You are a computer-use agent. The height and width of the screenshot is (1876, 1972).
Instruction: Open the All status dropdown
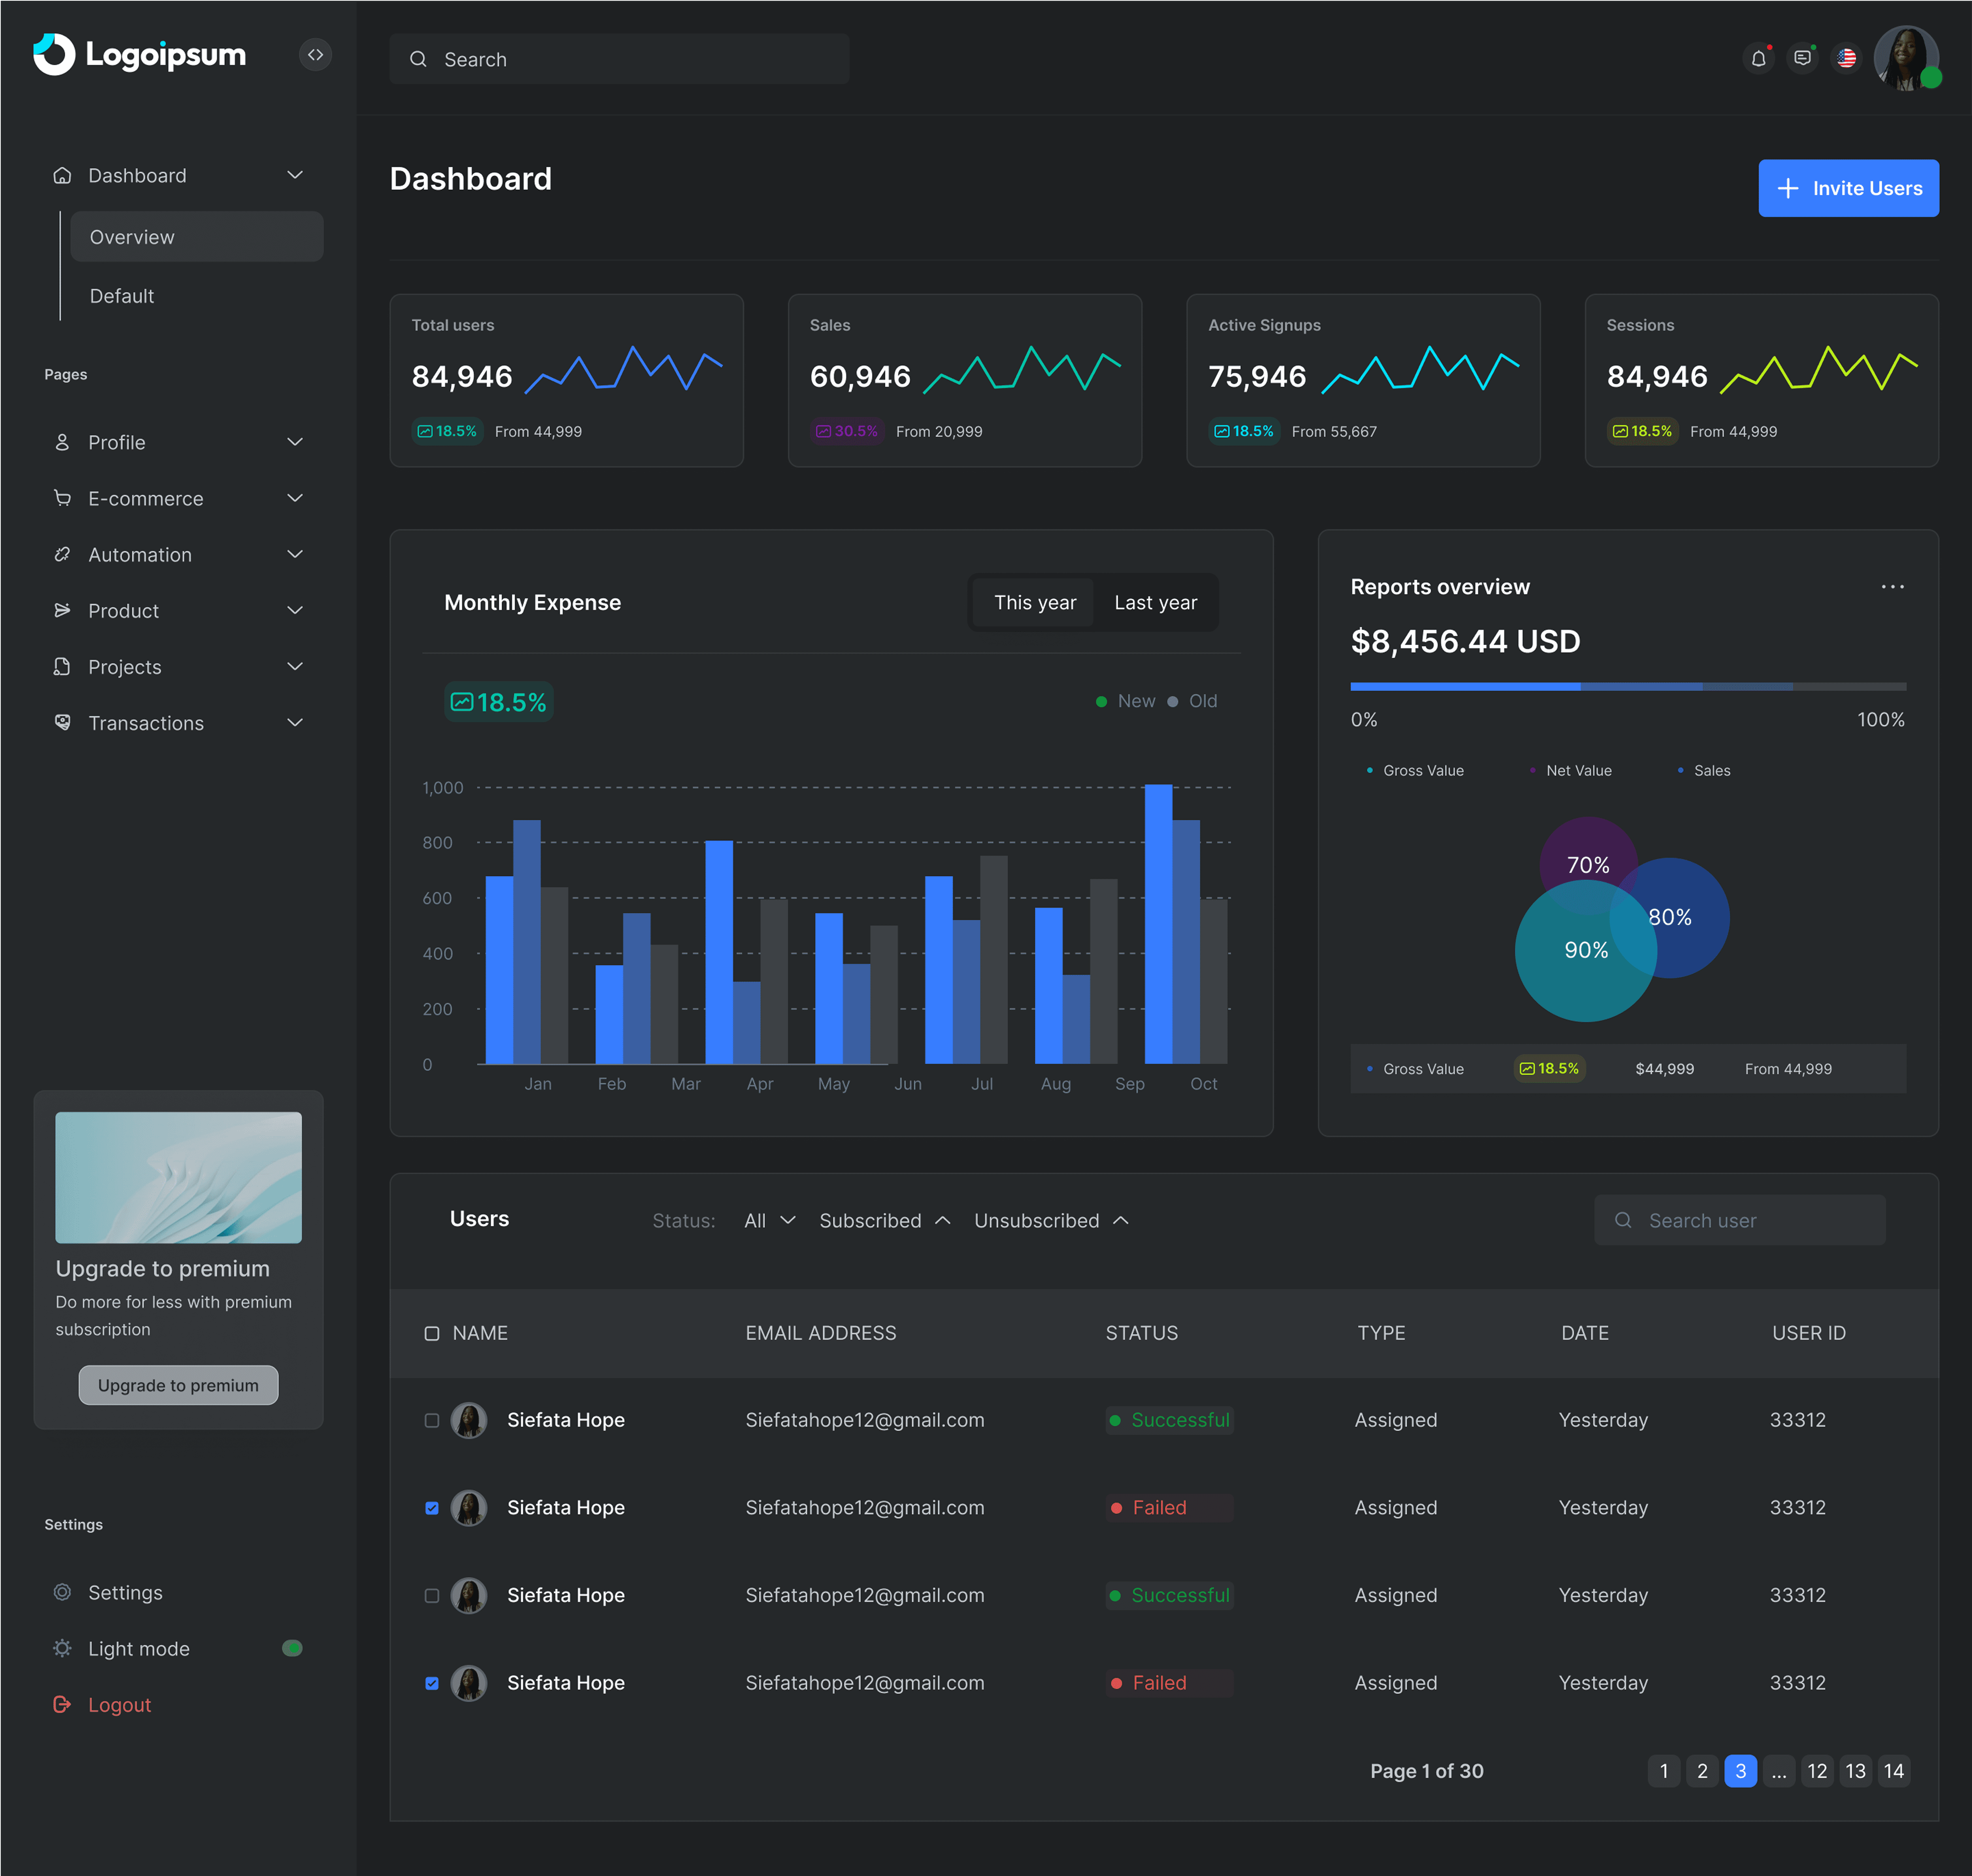tap(770, 1220)
